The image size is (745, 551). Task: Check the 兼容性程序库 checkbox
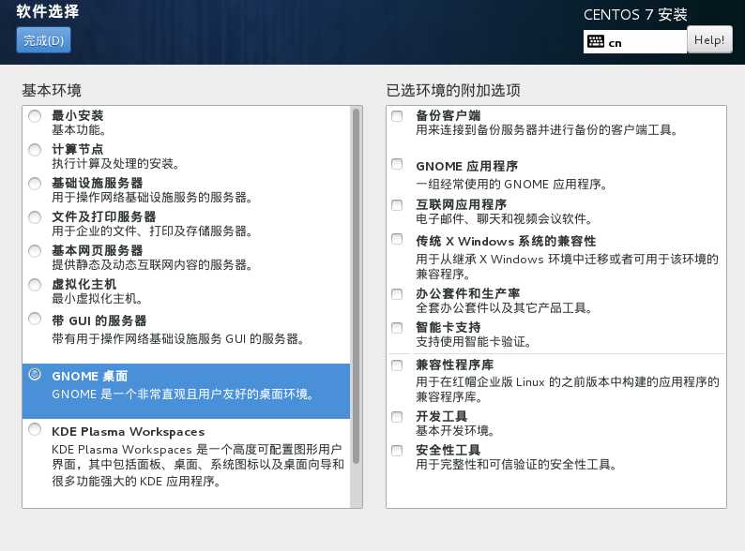pos(397,365)
